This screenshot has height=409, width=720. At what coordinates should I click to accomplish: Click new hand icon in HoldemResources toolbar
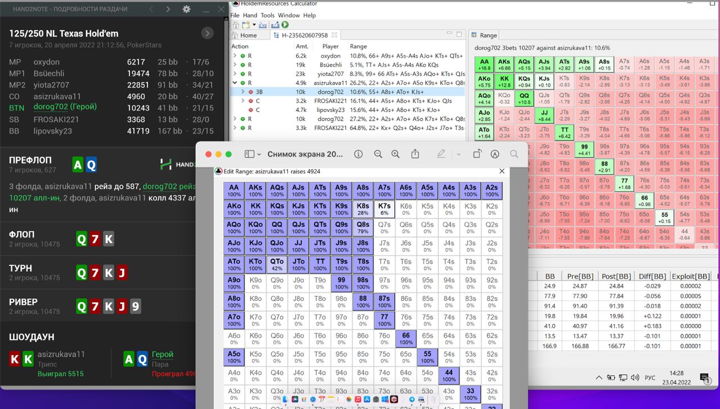click(x=246, y=25)
